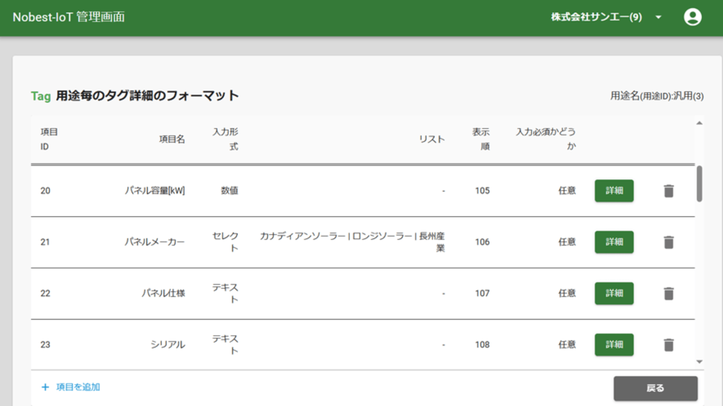Click the green Tag label in the heading

41,96
